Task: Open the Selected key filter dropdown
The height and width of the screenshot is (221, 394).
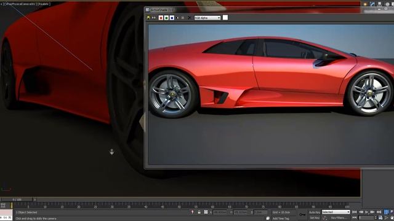Action: [336, 212]
